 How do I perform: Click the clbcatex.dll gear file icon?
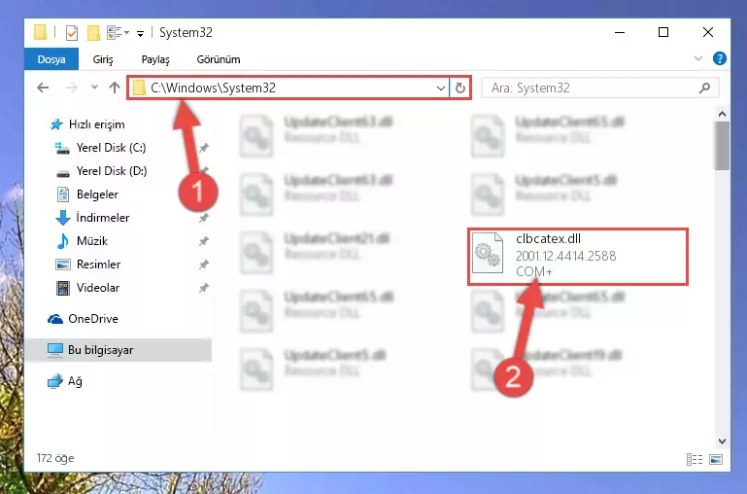coord(488,253)
